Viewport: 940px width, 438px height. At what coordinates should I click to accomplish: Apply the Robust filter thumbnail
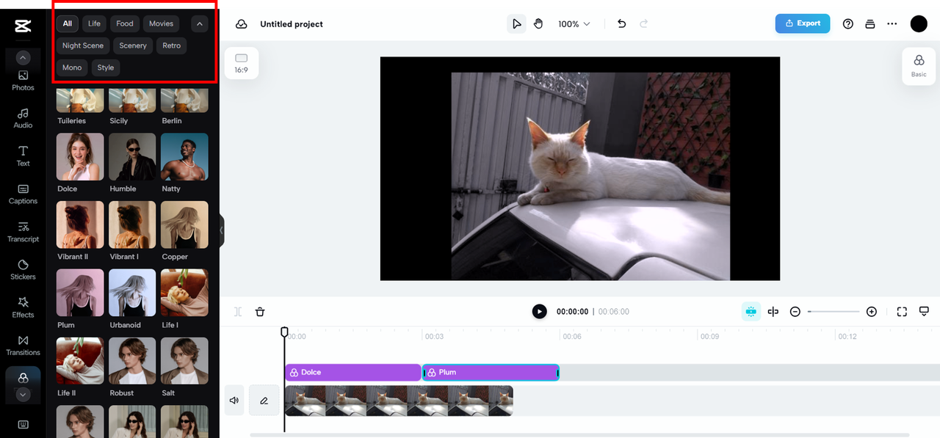[132, 361]
